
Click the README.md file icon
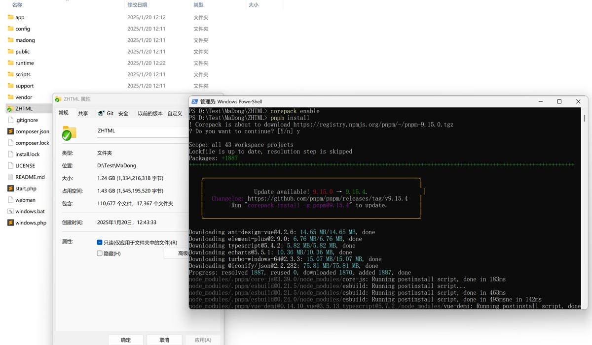(11, 177)
